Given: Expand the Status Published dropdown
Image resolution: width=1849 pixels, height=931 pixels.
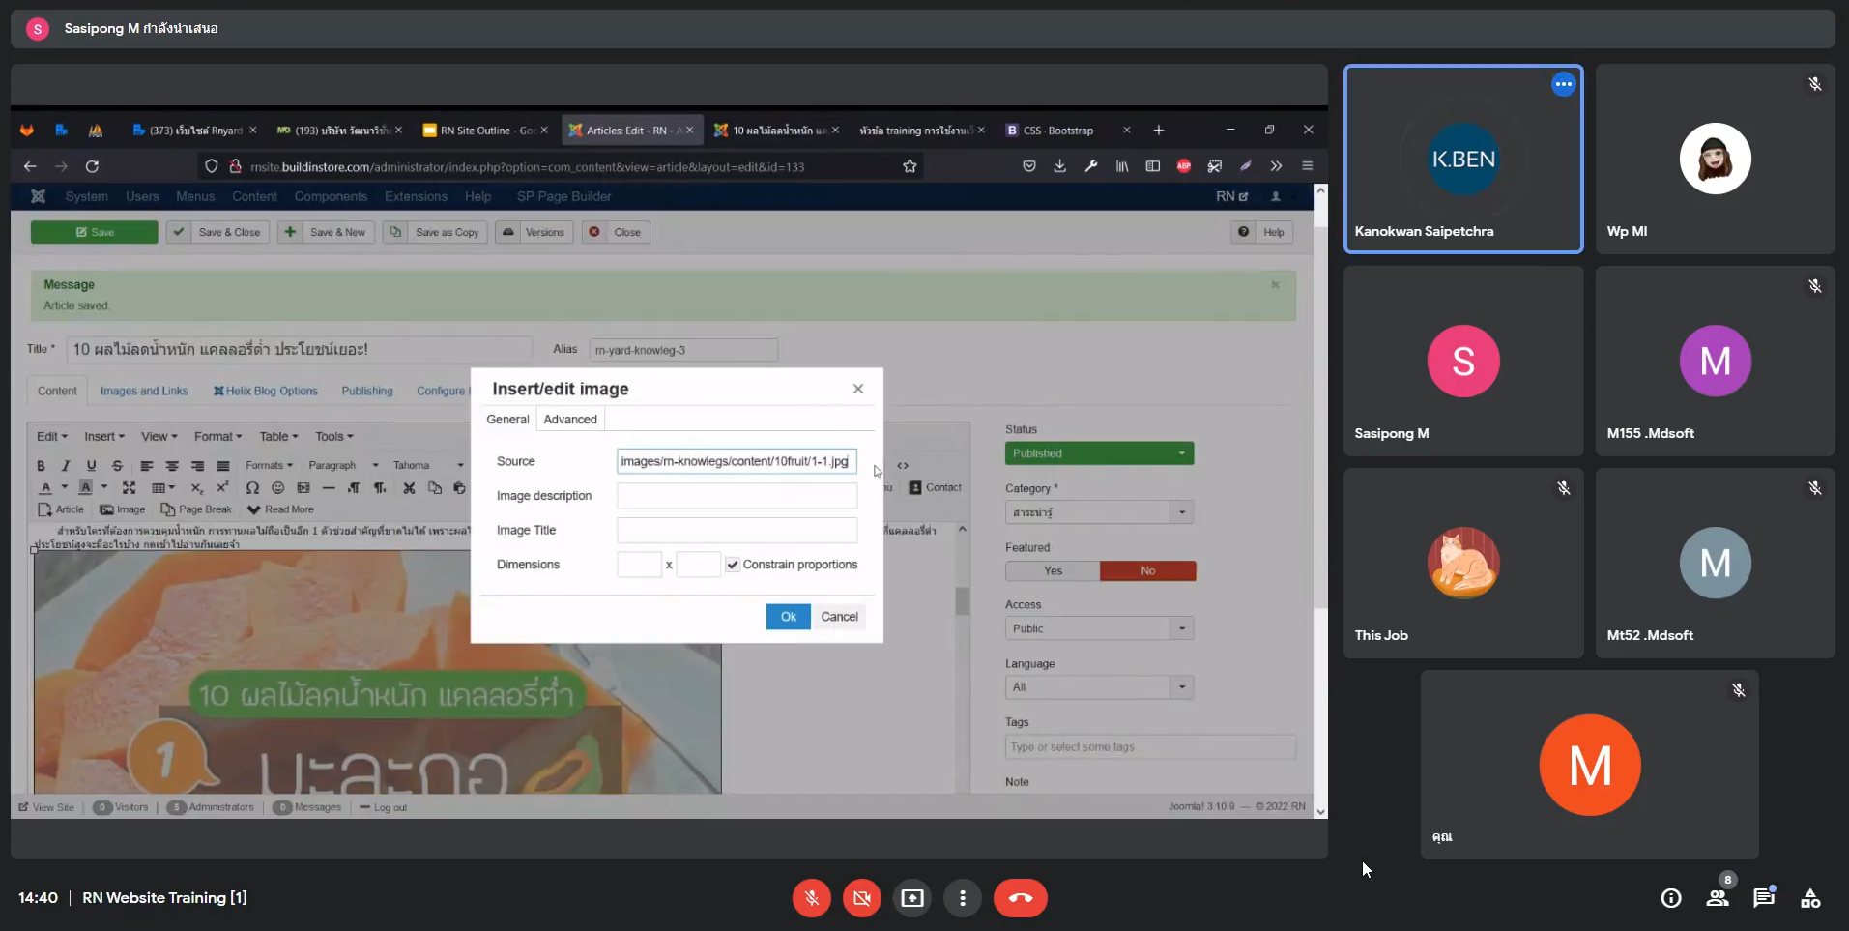Looking at the screenshot, I should click(x=1099, y=453).
